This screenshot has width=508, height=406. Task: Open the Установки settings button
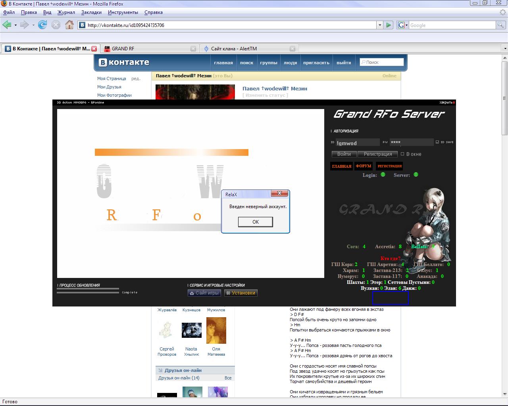coord(241,293)
